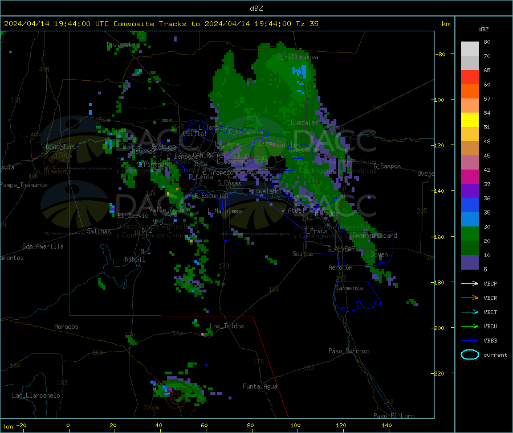The height and width of the screenshot is (433, 513).
Task: Select the bright green legend swatch
Action: 470,233
